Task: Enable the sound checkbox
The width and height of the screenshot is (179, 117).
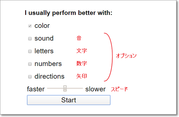Action: (30, 39)
